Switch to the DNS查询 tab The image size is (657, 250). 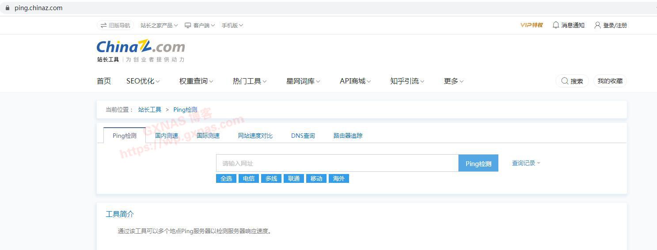point(303,136)
